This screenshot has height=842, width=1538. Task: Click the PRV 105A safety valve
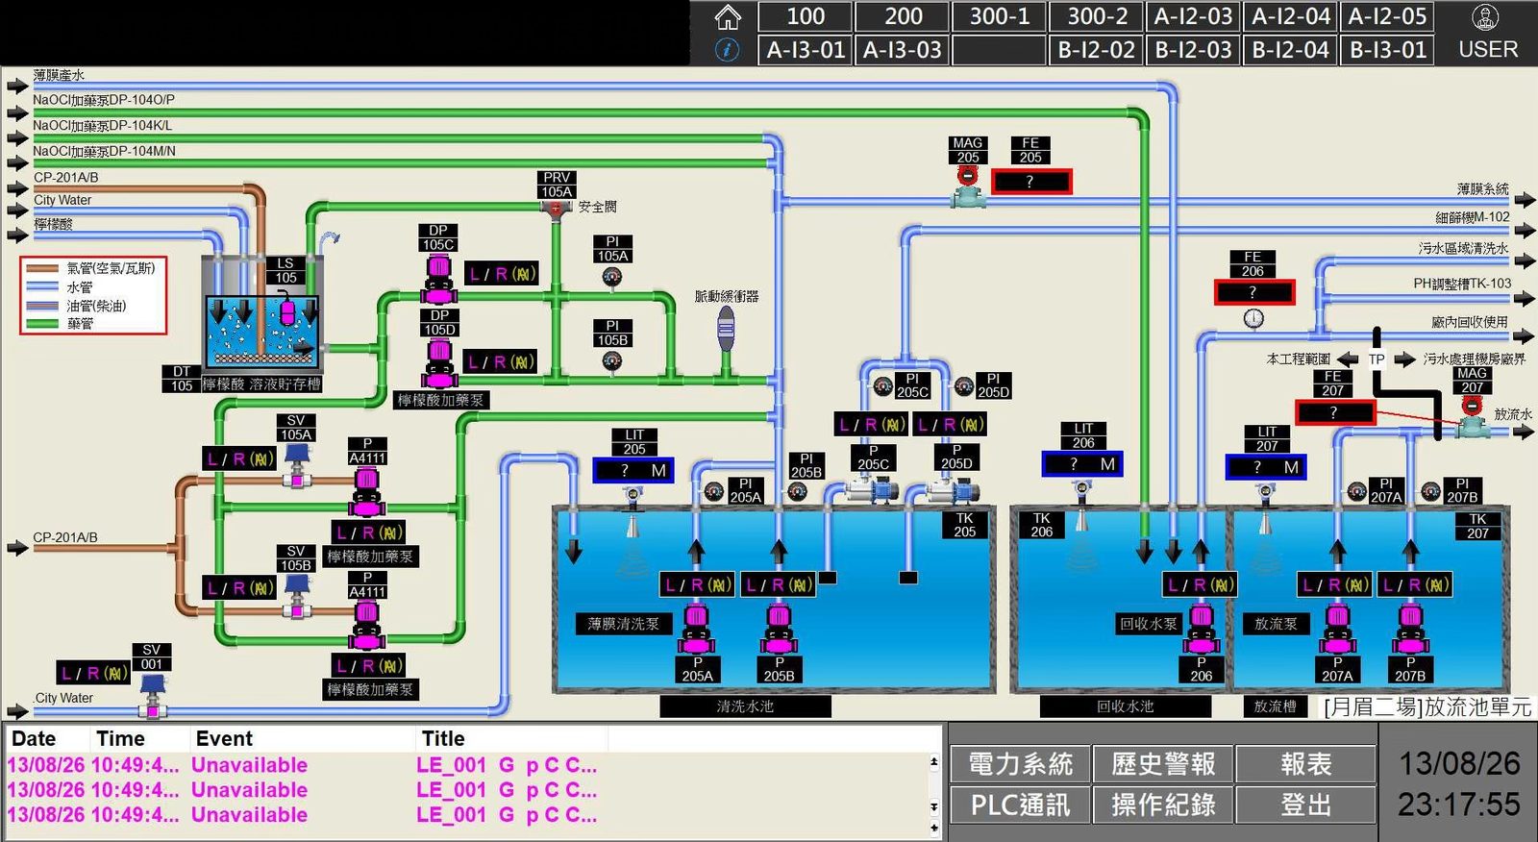[x=557, y=209]
